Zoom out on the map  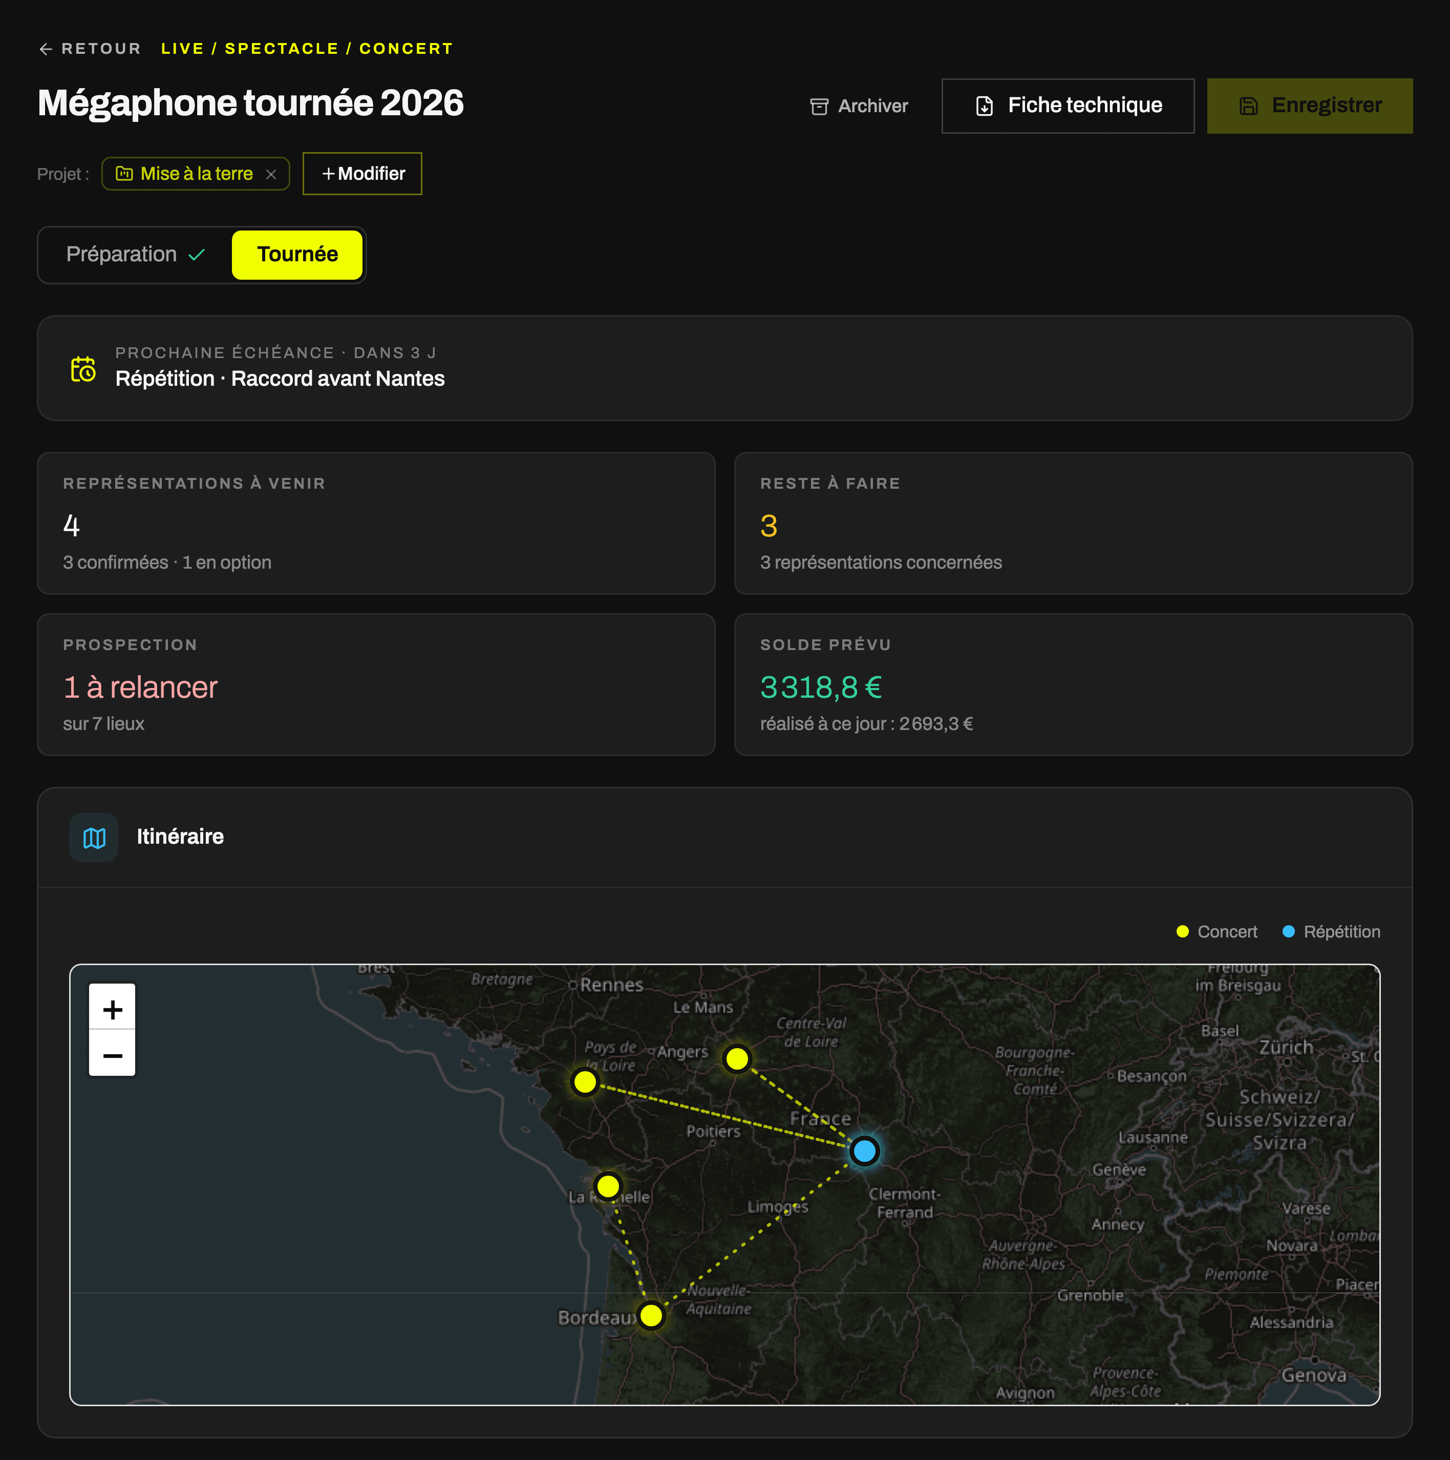click(x=113, y=1055)
